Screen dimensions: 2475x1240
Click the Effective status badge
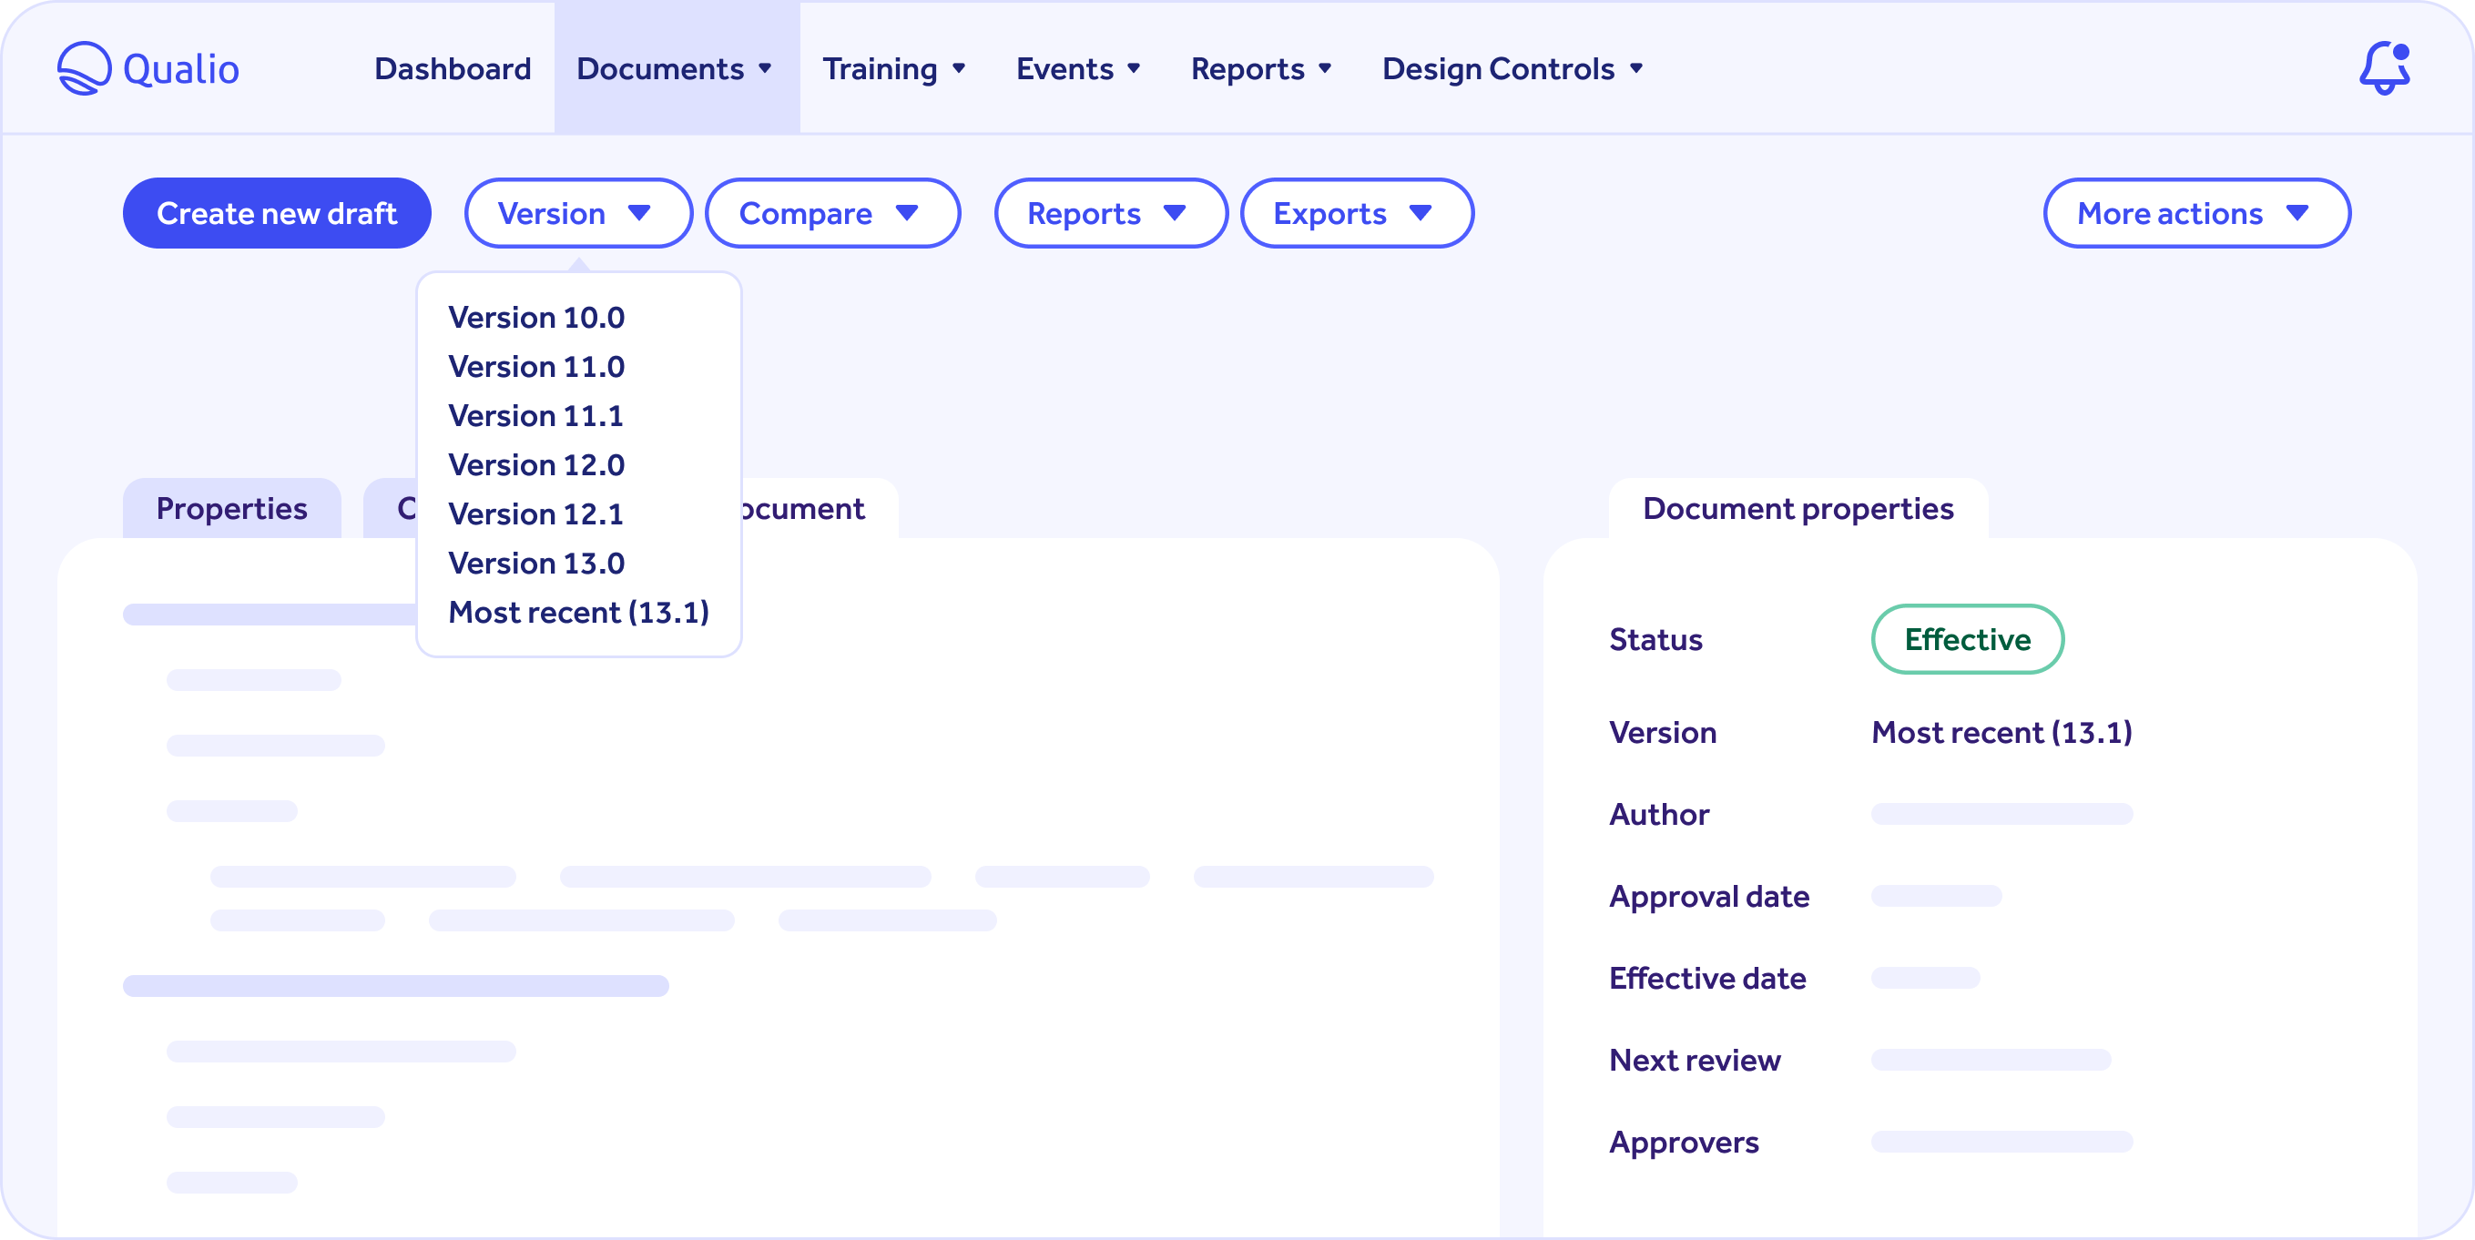(1967, 639)
